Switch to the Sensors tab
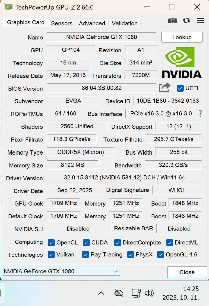 click(62, 23)
